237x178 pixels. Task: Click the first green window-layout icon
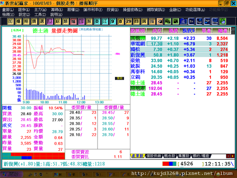(x=167, y=21)
